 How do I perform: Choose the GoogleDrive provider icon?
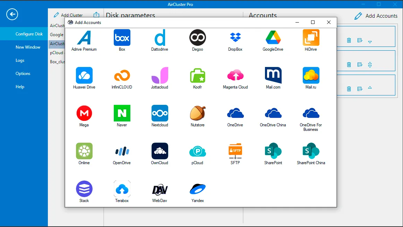coord(273,38)
